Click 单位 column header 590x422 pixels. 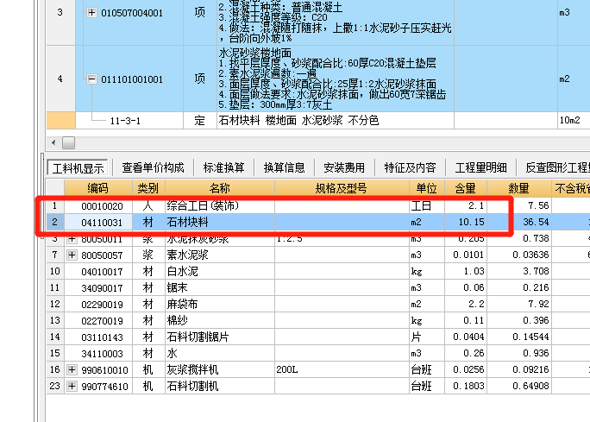[427, 188]
